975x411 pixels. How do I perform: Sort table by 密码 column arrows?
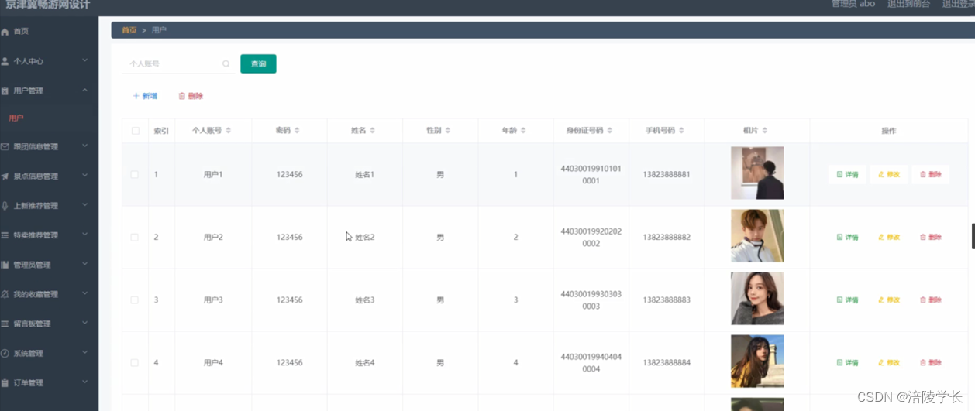click(297, 131)
